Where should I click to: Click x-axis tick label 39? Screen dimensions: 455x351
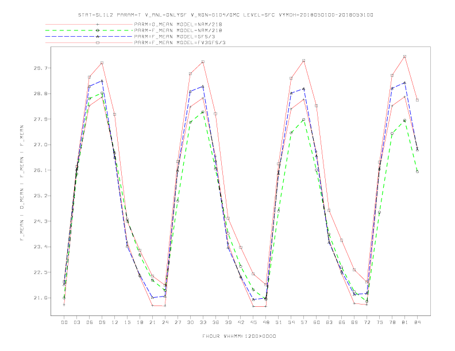tap(228, 322)
